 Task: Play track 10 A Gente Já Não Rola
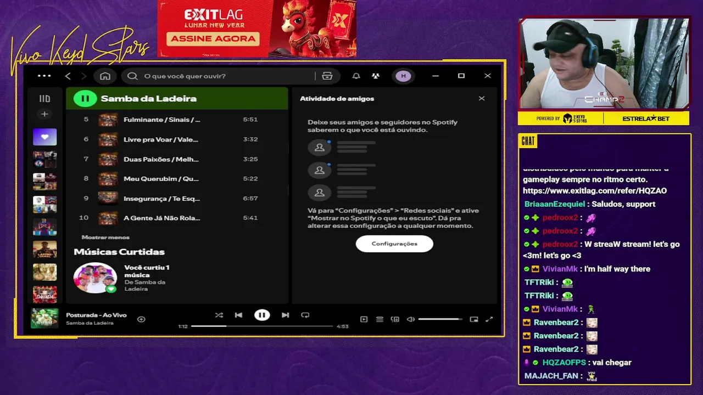177,218
